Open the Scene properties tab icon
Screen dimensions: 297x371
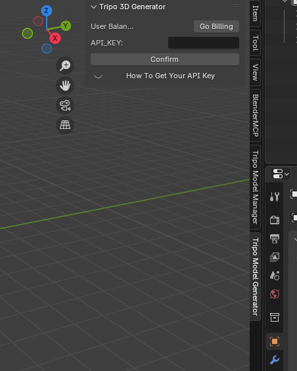pos(275,276)
